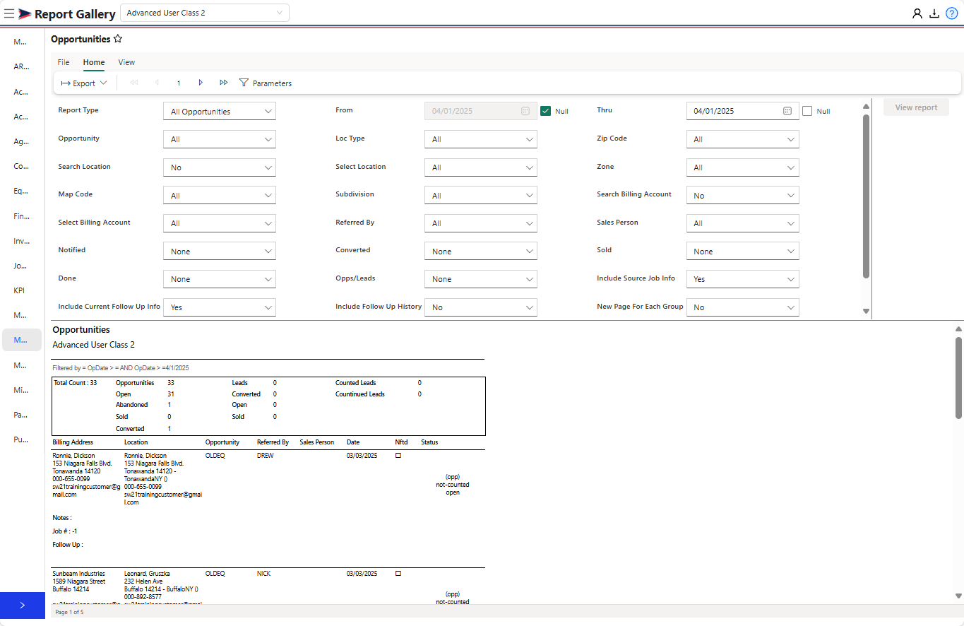Open the Export dropdown menu
Viewport: 964px width, 626px height.
tap(84, 83)
